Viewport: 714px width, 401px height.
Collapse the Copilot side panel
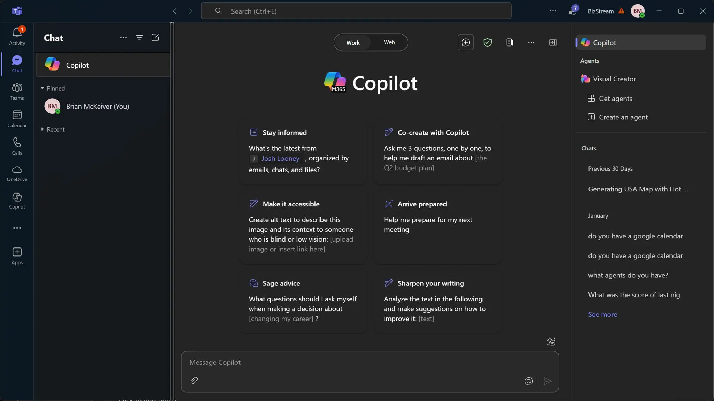click(553, 42)
